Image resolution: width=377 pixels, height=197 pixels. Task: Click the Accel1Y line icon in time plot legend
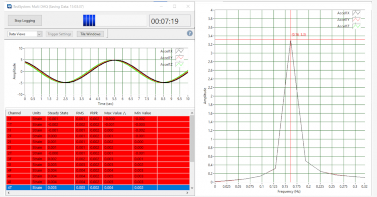click(180, 58)
